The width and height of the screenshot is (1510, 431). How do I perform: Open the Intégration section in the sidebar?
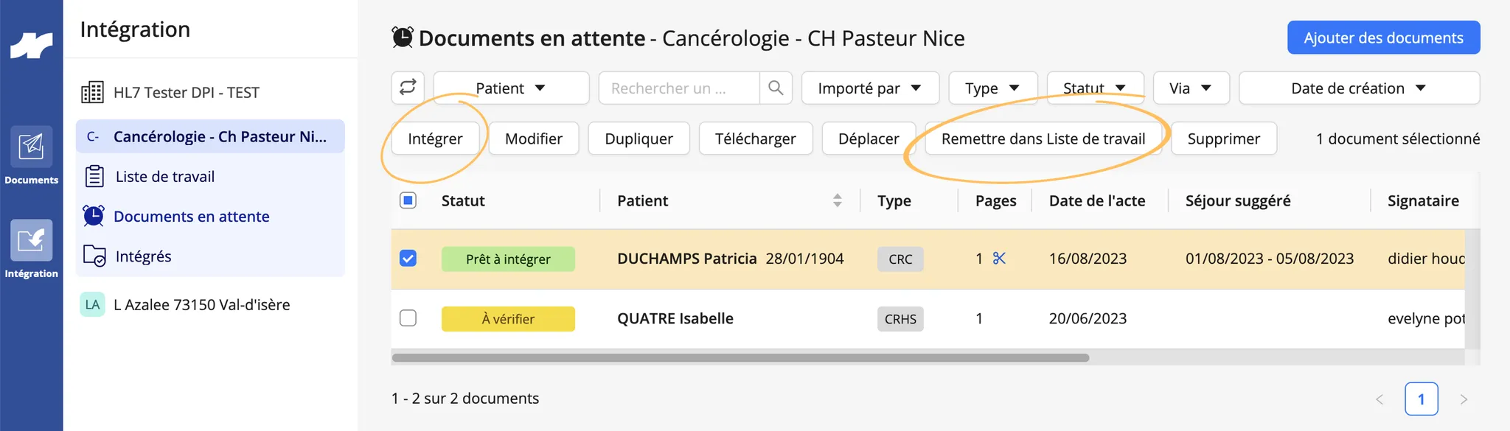(x=31, y=249)
